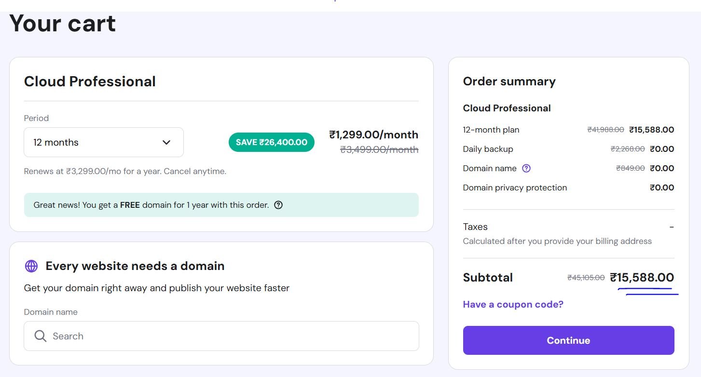Focus the Domain name search field

point(232,336)
